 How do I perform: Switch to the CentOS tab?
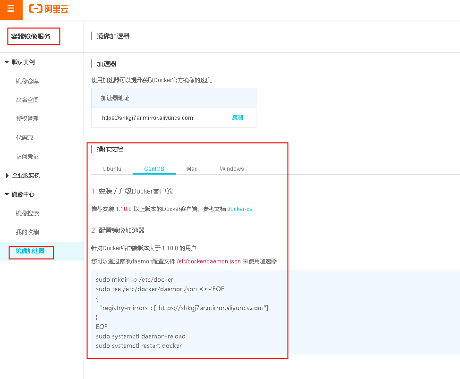154,169
